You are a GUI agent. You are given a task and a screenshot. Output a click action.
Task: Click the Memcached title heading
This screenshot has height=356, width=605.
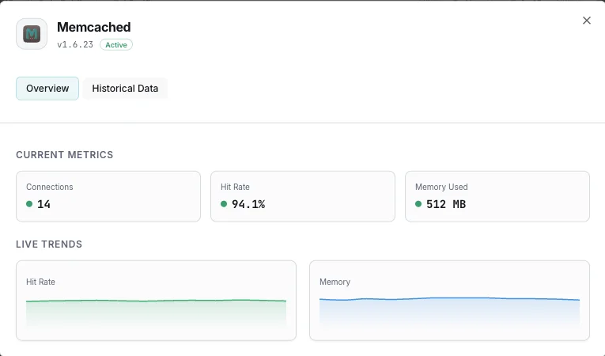pos(94,27)
